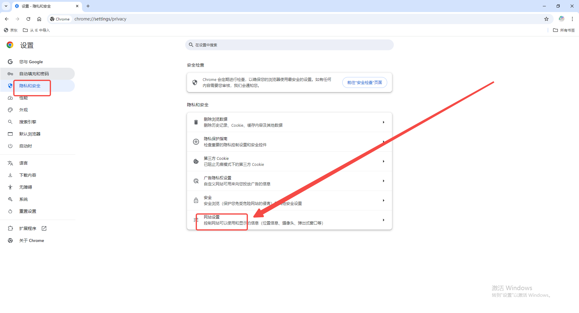The height and width of the screenshot is (313, 579).
Task: Expand arrow on 第三方 Cookie row
Action: pos(384,161)
